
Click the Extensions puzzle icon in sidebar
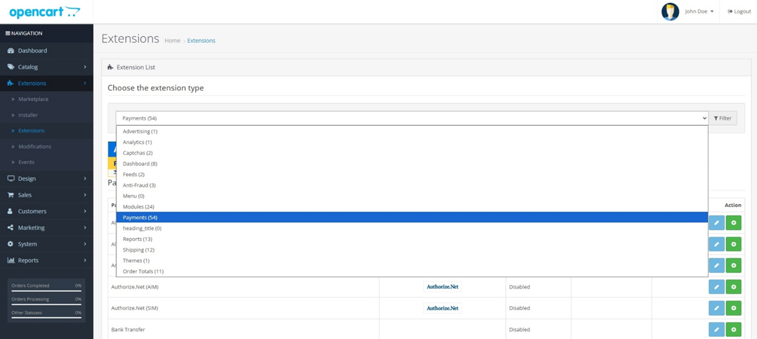coord(11,83)
